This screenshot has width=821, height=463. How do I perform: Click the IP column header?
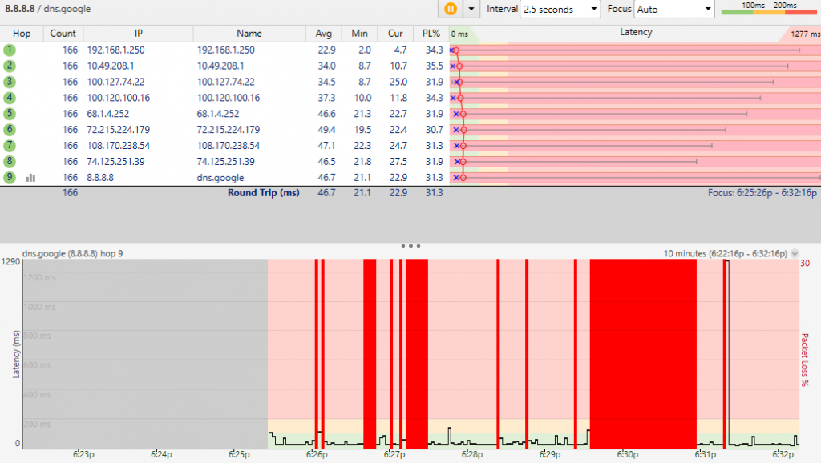coord(138,34)
